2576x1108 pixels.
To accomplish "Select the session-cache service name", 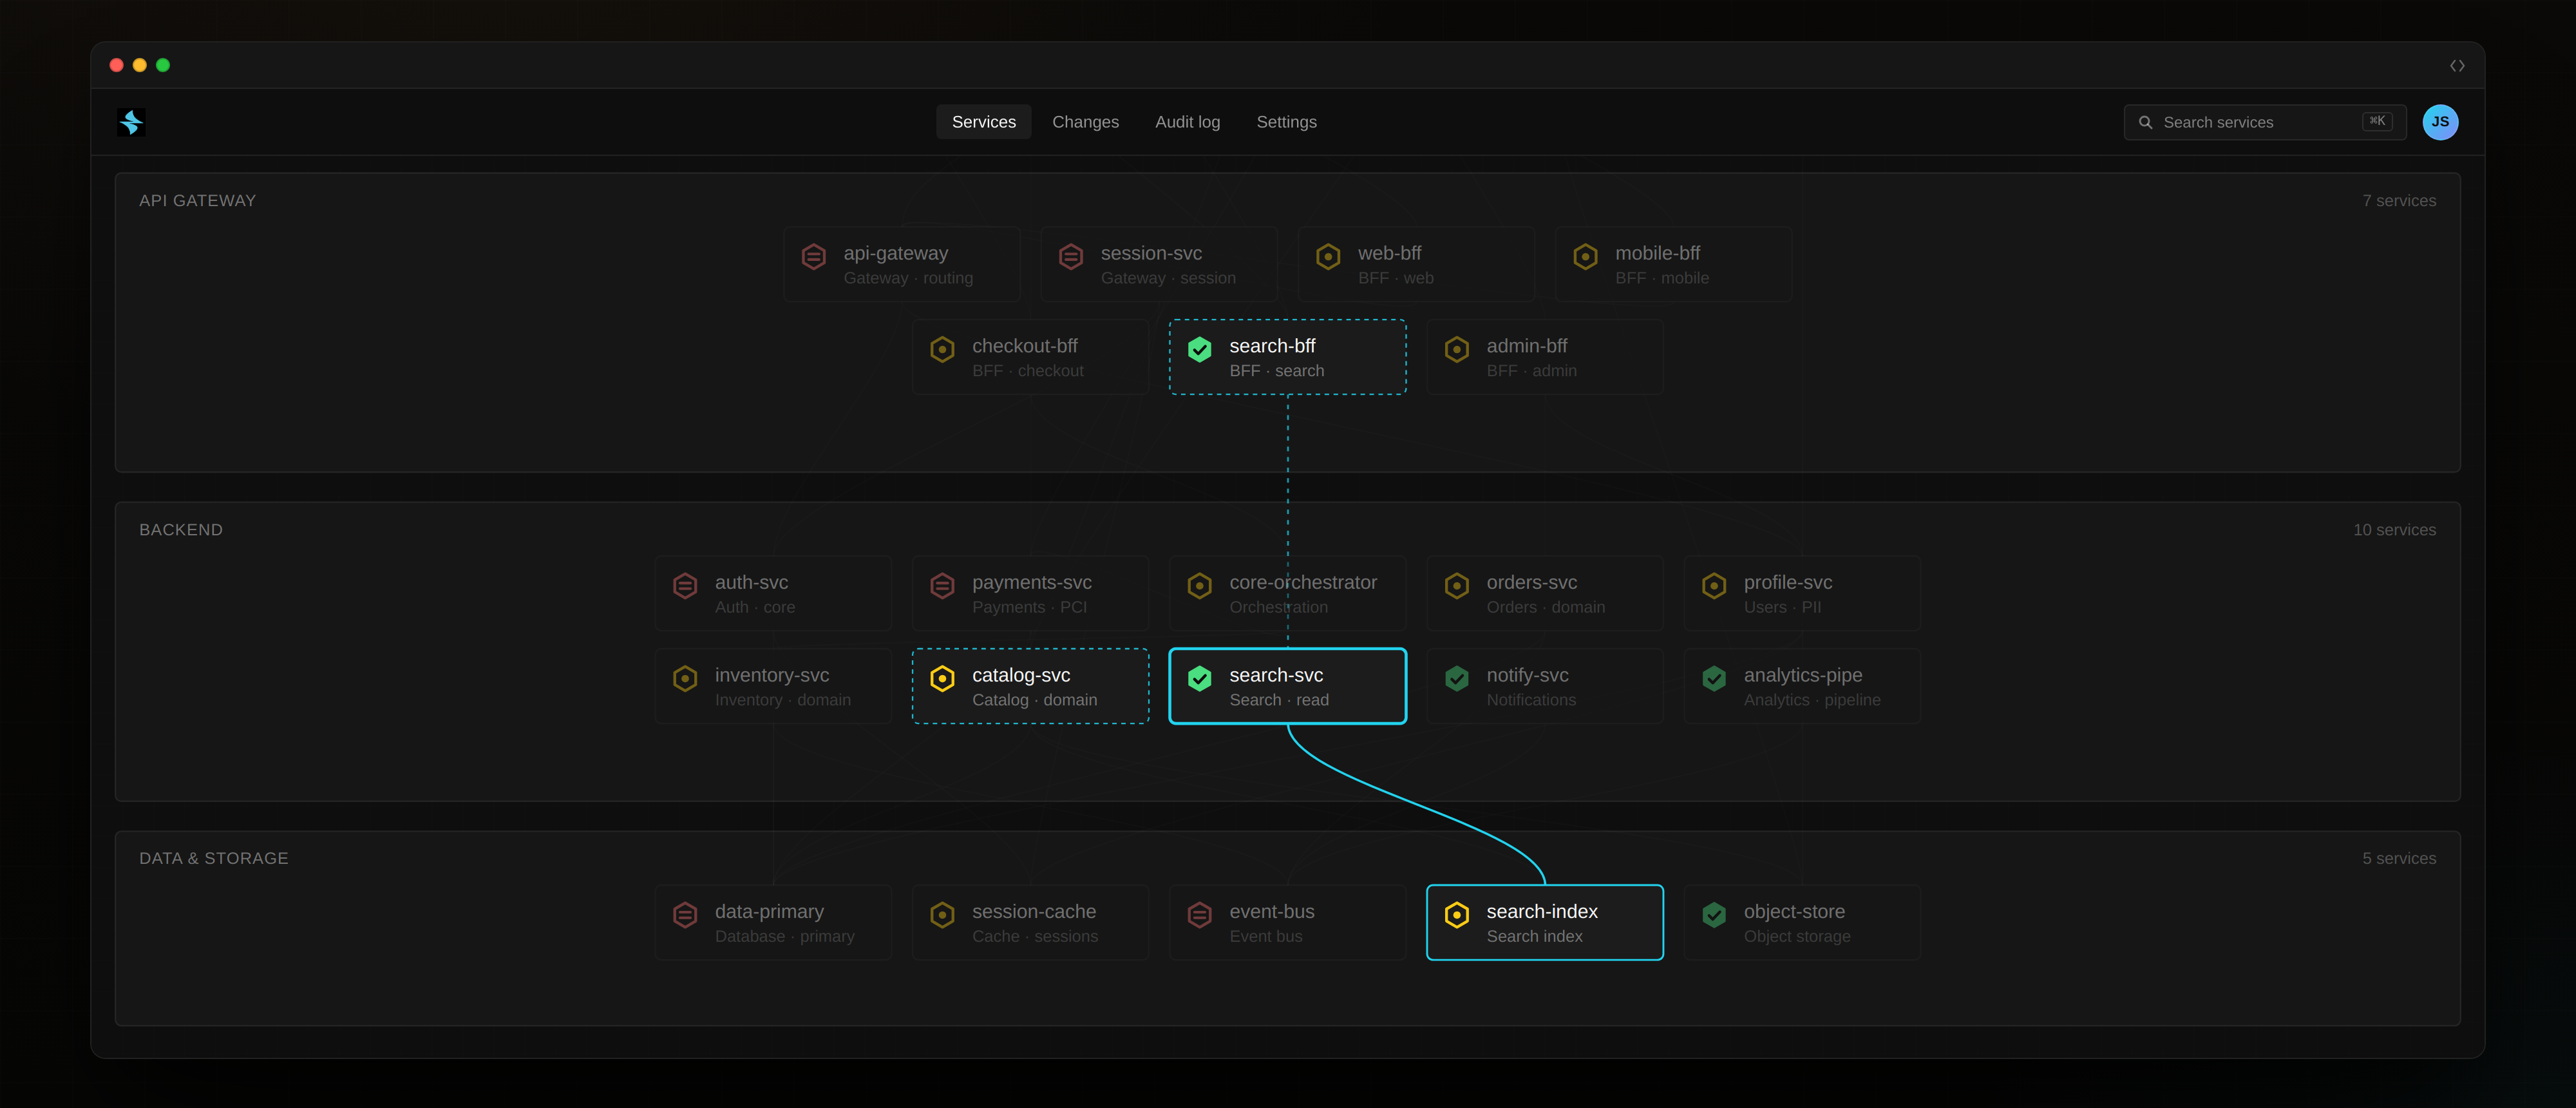I will click(x=1033, y=911).
